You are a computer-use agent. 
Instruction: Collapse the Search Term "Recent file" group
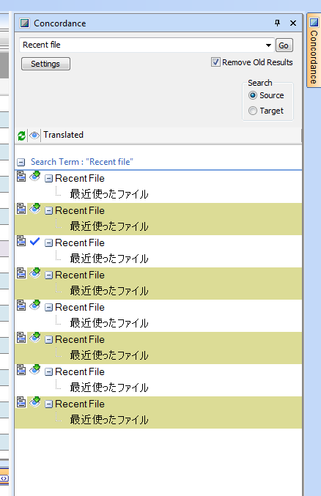(x=21, y=162)
